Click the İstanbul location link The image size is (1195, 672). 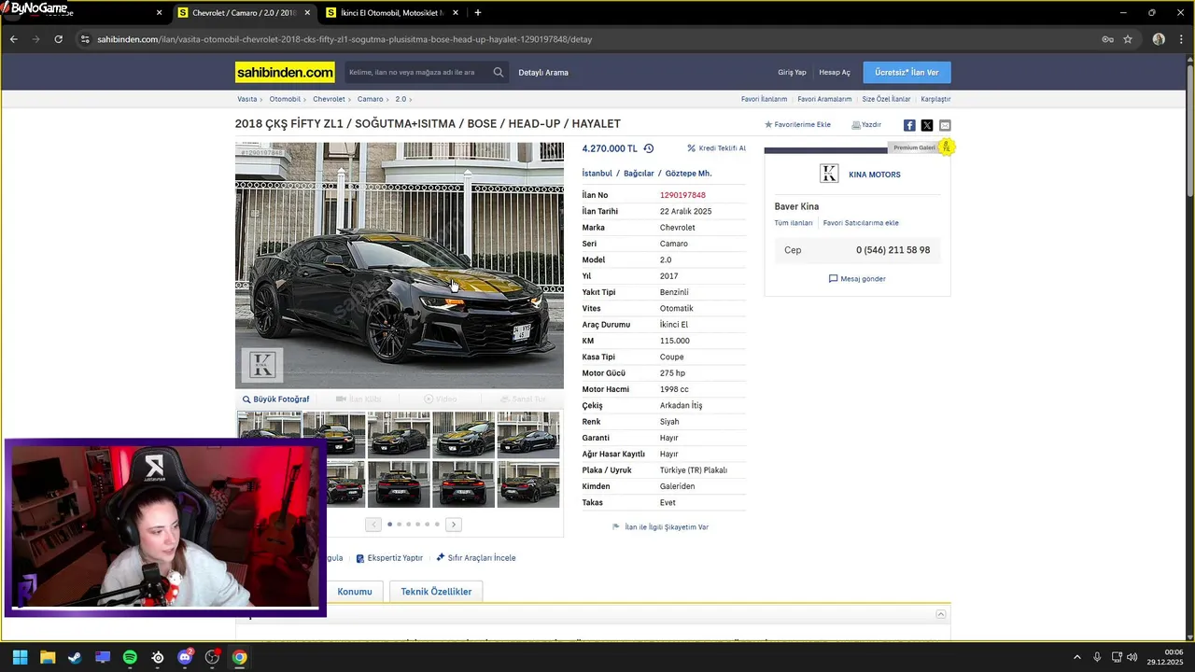coord(597,174)
